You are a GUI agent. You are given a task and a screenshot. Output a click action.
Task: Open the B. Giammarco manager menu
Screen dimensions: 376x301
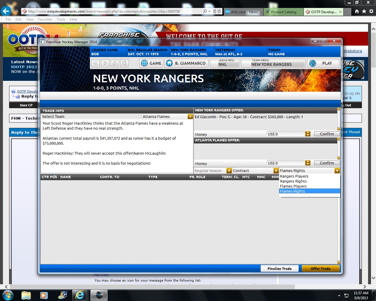[187, 63]
